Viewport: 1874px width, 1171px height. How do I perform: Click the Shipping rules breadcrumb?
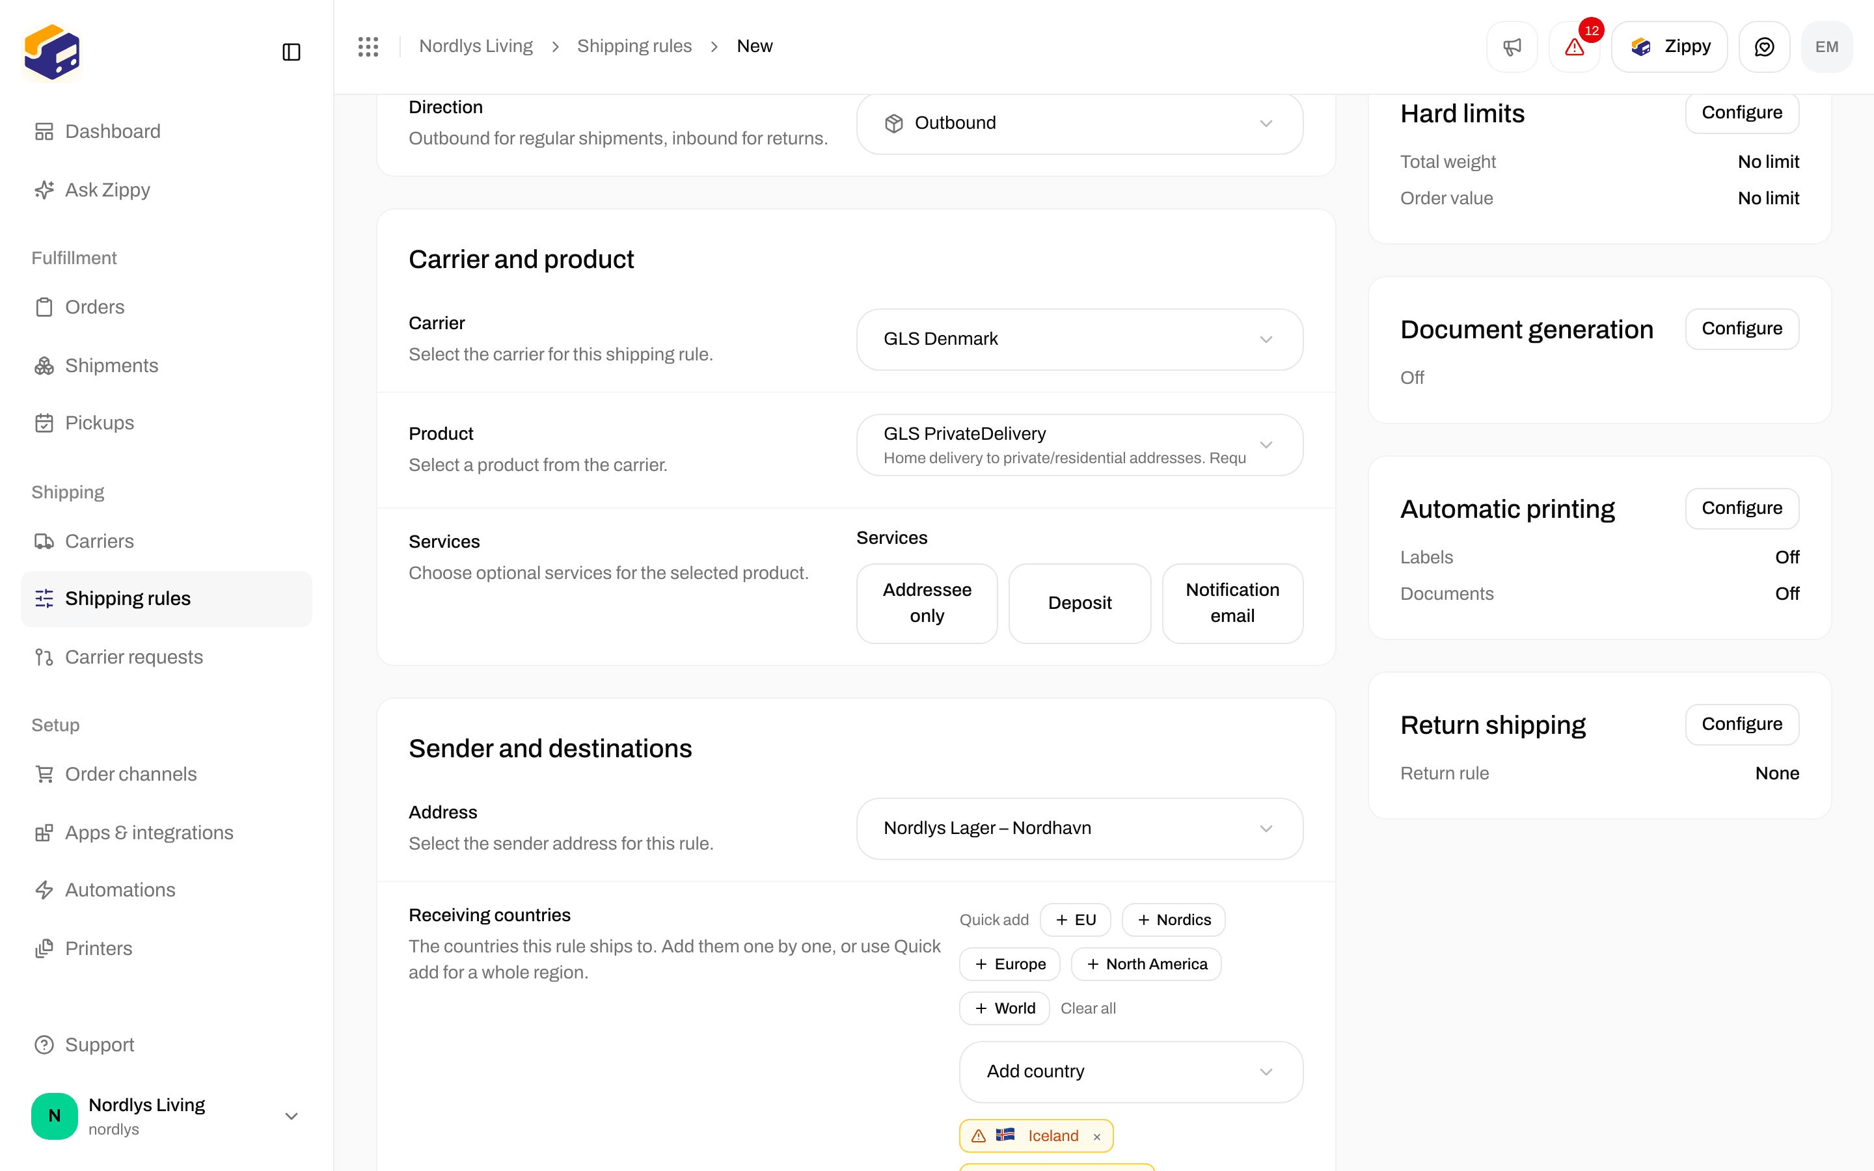(634, 46)
